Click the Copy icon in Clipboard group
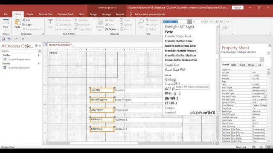Viewport: 273px width, 153px height. pyautogui.click(x=24, y=25)
